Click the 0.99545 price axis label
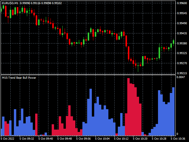The image size is (189, 142). (x=182, y=13)
